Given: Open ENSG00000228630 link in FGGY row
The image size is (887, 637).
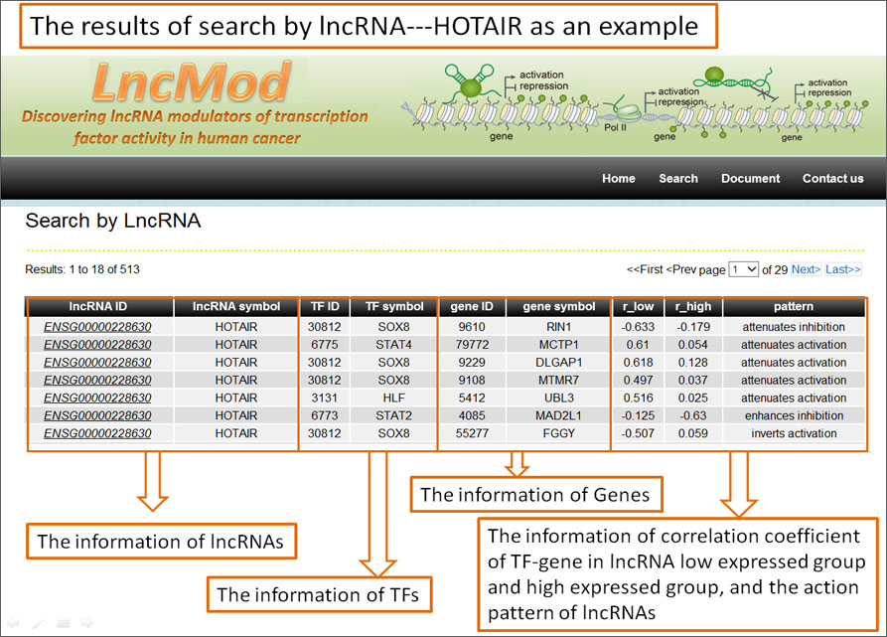Looking at the screenshot, I should point(97,433).
